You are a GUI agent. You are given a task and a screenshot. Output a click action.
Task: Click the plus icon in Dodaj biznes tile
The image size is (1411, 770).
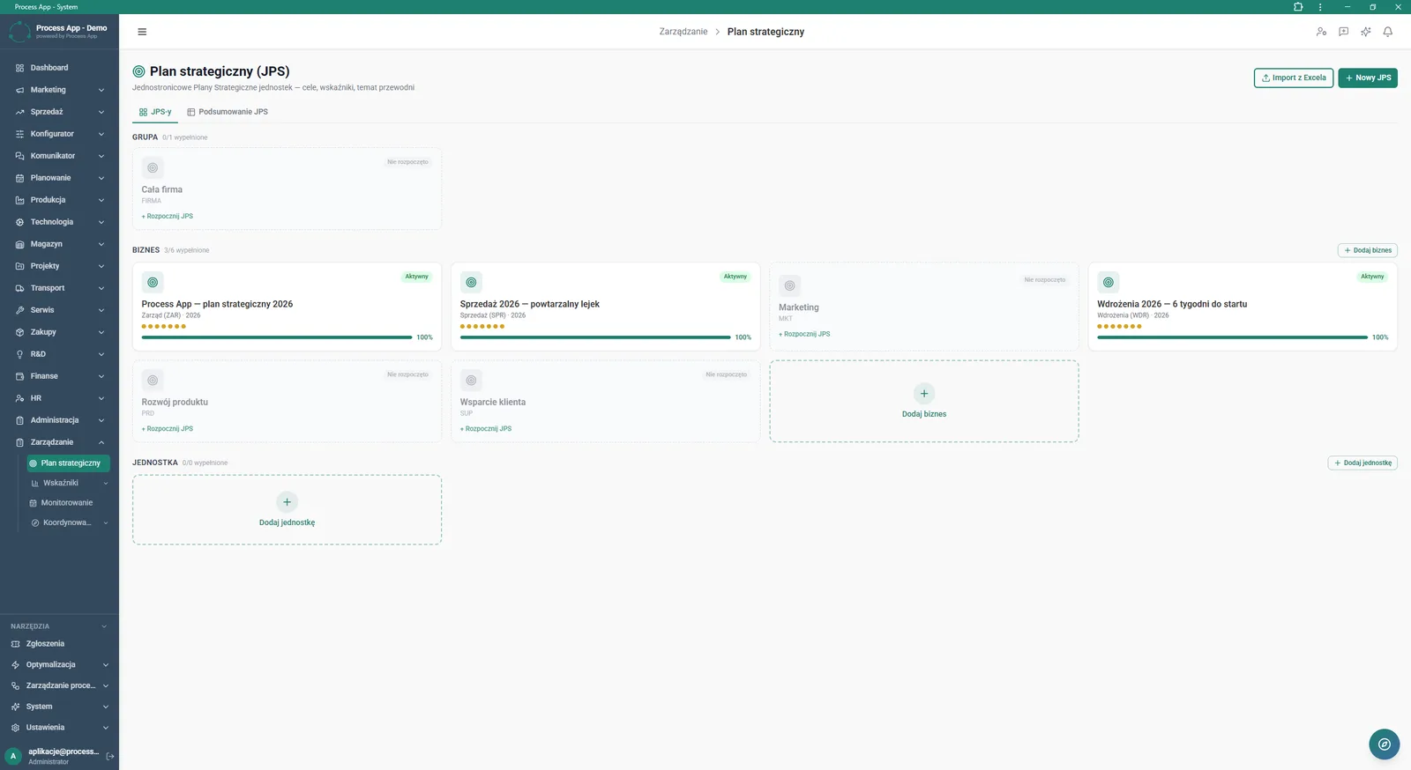click(x=924, y=393)
